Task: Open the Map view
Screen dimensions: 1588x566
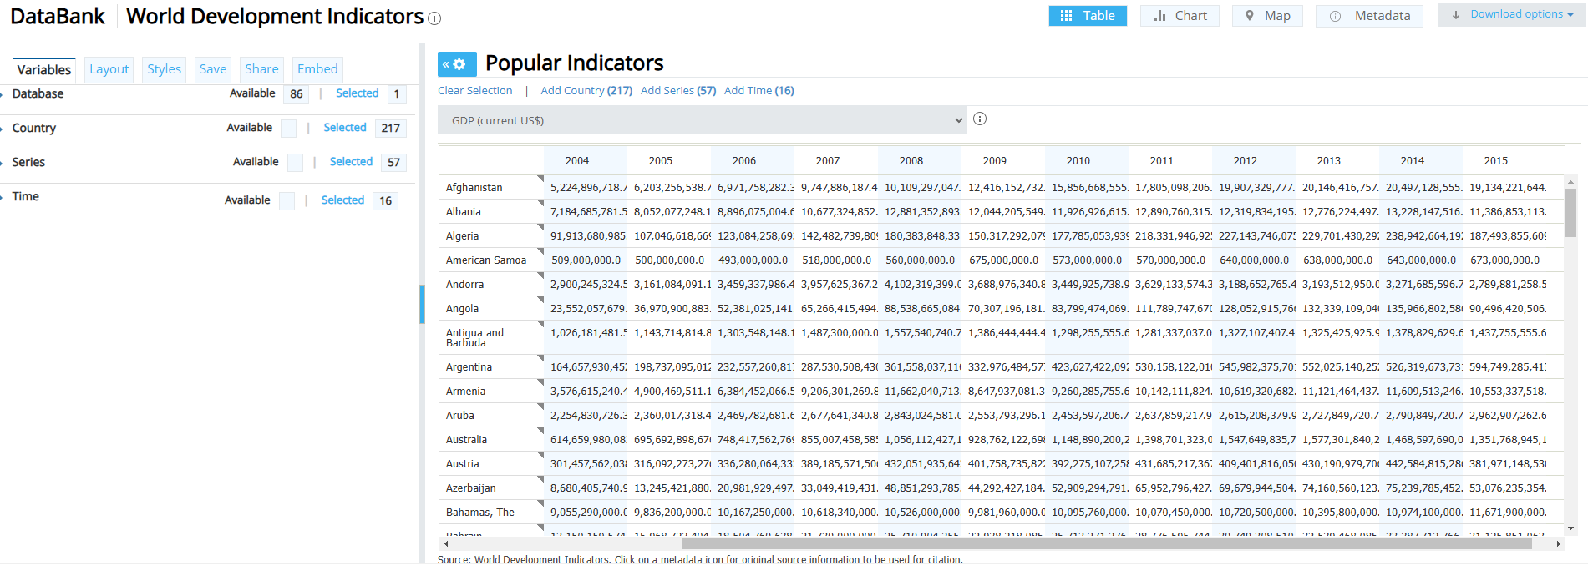Action: click(1266, 16)
